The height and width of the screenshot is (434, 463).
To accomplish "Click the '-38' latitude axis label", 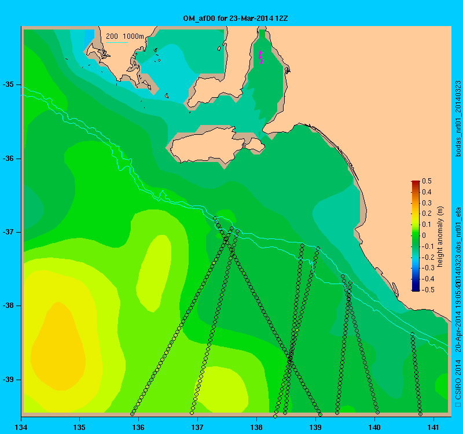I will click(x=8, y=306).
